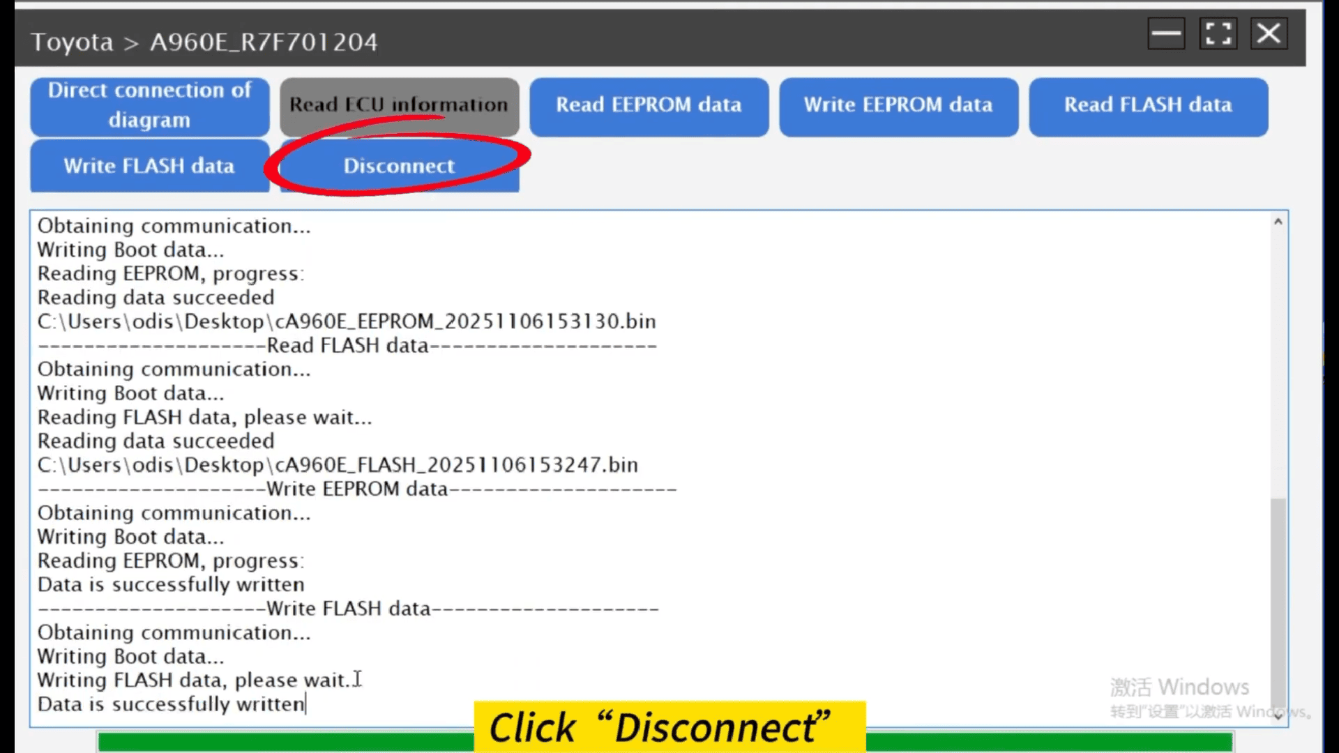The image size is (1339, 753).
Task: Click the maximize icon in title bar
Action: pyautogui.click(x=1218, y=33)
